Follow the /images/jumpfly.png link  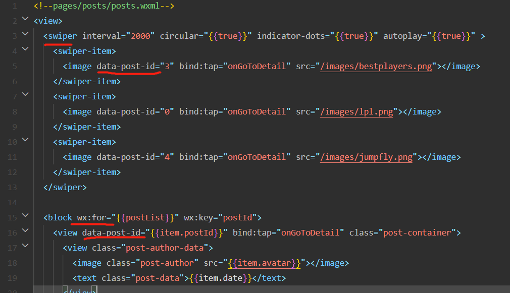point(366,157)
